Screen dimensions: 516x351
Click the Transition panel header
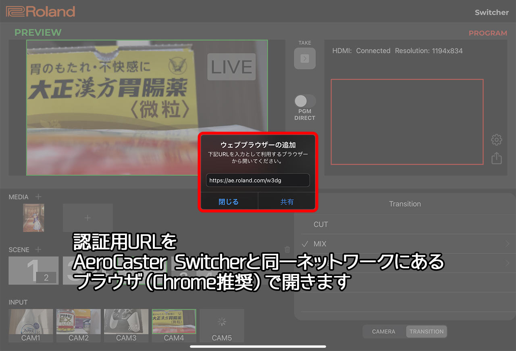coord(405,204)
